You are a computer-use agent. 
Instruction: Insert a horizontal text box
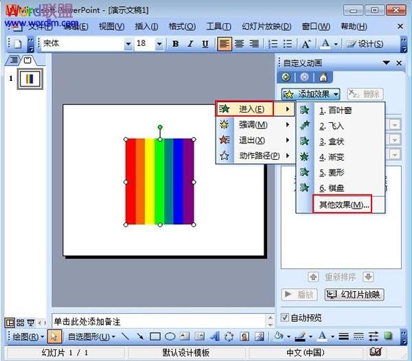pos(185,336)
